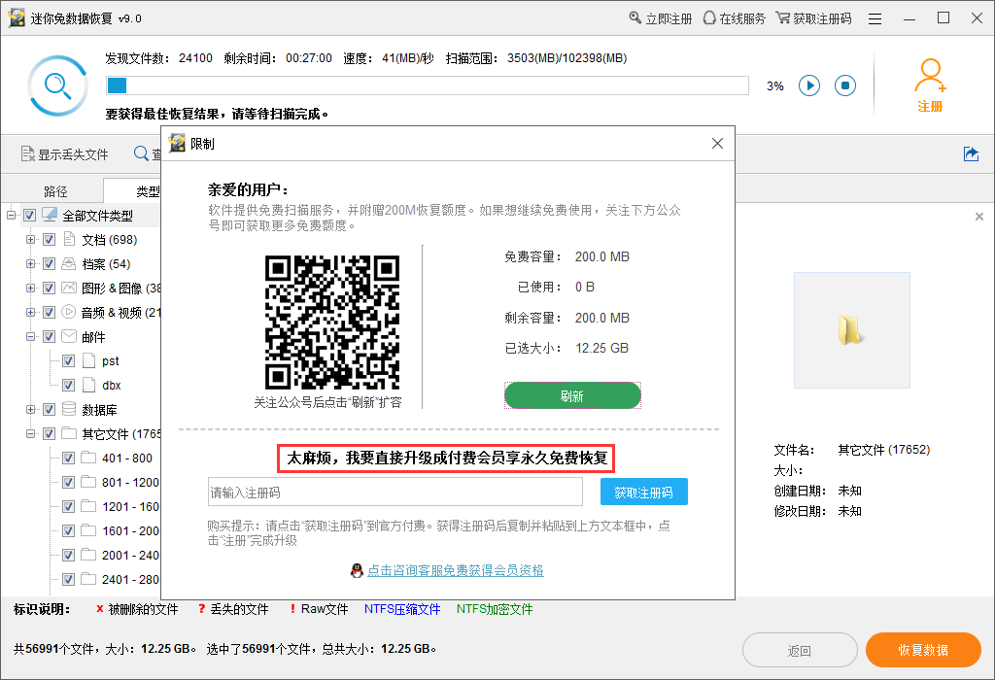
Task: Toggle 图形 & 图像 checkbox
Action: pos(49,288)
